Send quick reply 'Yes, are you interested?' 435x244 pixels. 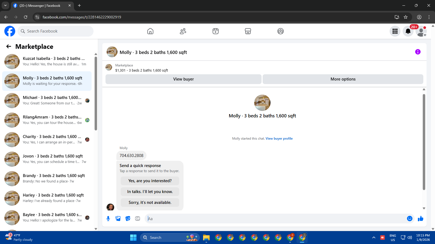coord(150,181)
